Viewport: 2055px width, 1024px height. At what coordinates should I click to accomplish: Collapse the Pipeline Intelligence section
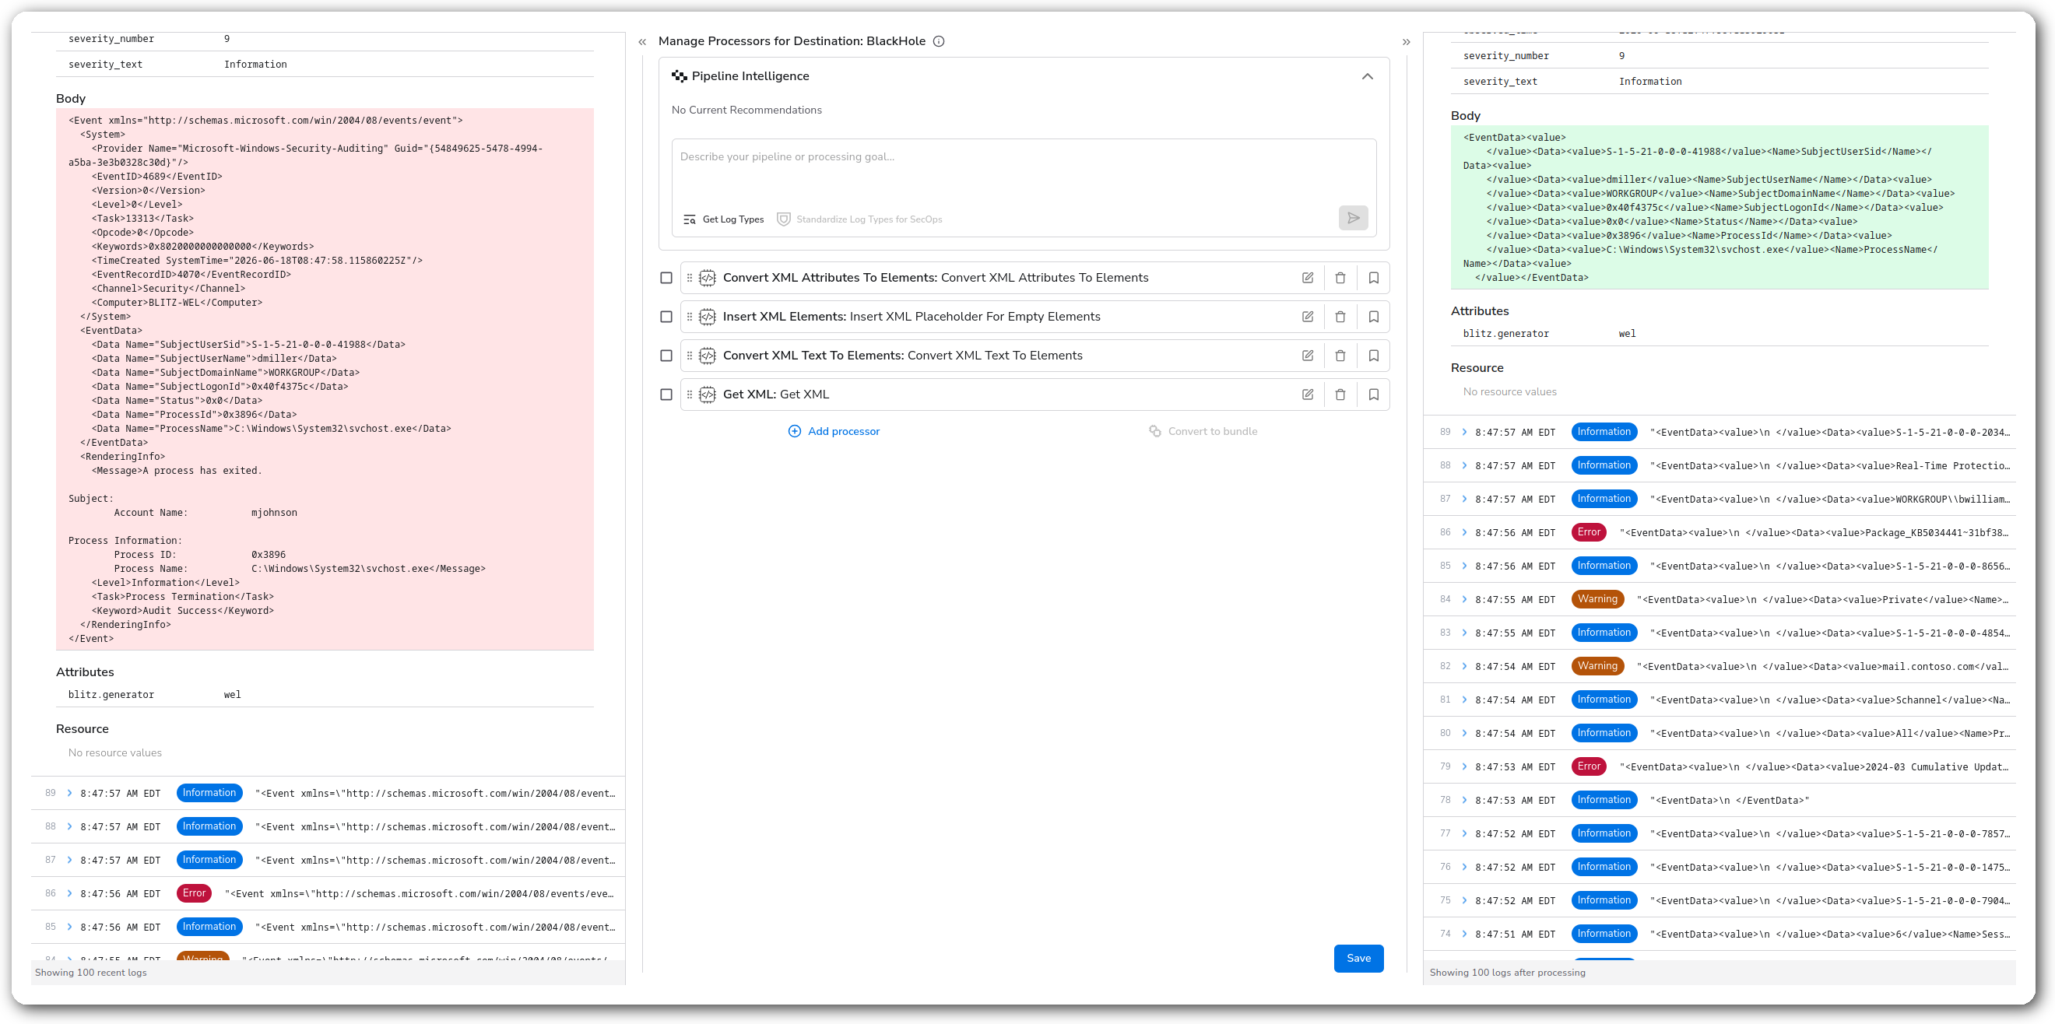pyautogui.click(x=1368, y=76)
